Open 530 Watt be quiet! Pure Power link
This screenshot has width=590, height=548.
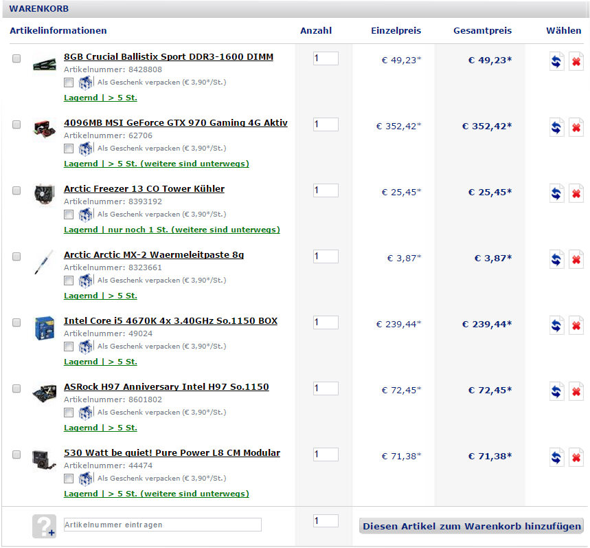click(x=172, y=452)
